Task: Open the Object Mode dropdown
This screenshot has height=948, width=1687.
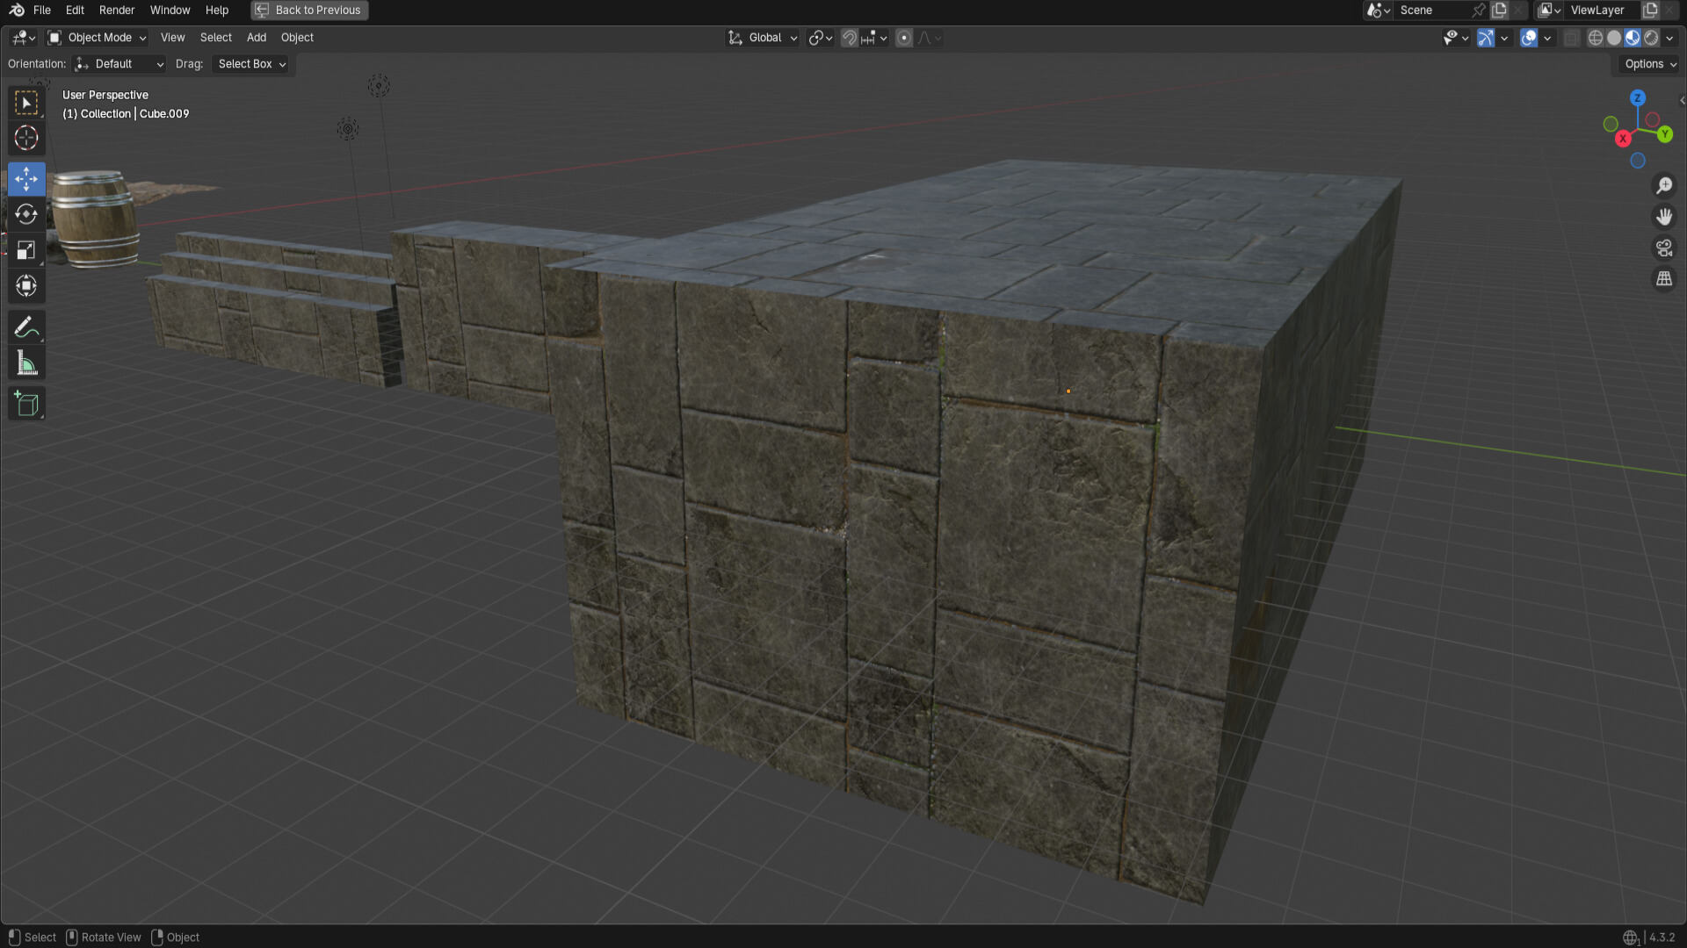Action: coord(97,38)
